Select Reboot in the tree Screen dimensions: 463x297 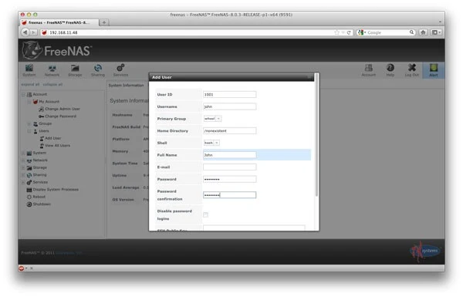click(36, 197)
